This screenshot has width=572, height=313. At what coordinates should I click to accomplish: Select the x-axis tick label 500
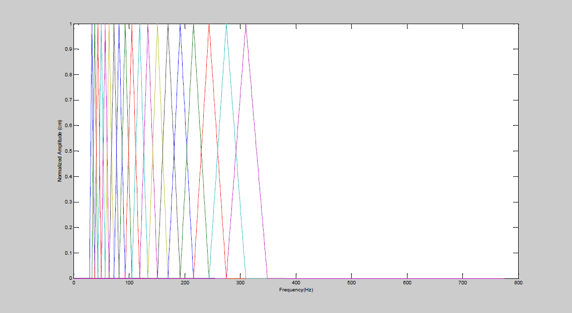351,283
